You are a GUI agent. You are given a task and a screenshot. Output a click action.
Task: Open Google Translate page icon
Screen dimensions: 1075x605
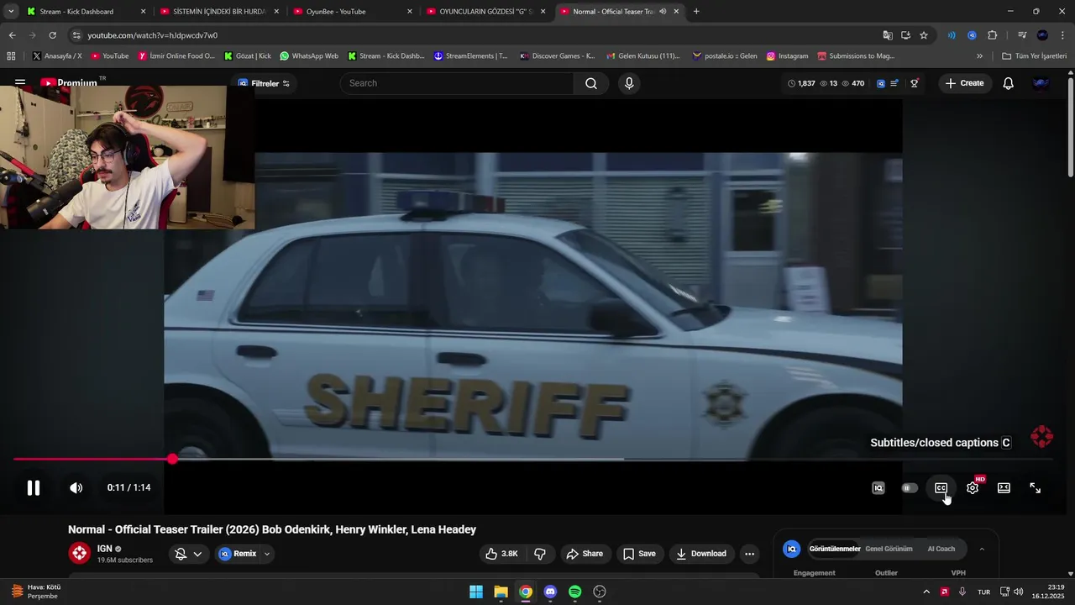(888, 35)
